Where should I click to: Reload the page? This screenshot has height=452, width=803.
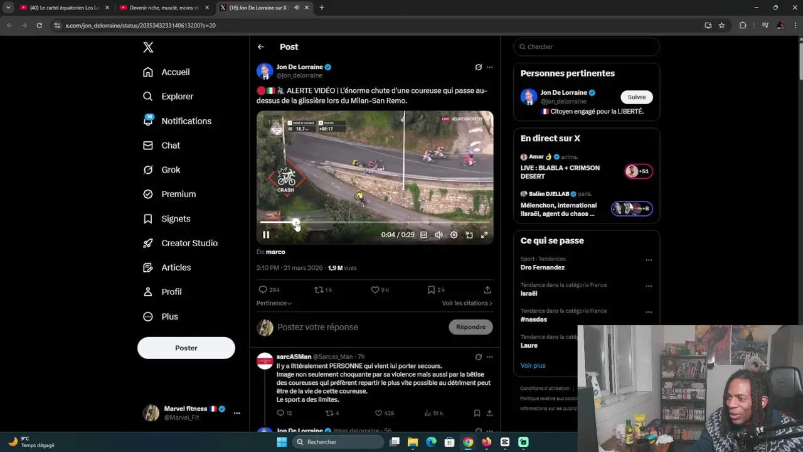(x=39, y=25)
